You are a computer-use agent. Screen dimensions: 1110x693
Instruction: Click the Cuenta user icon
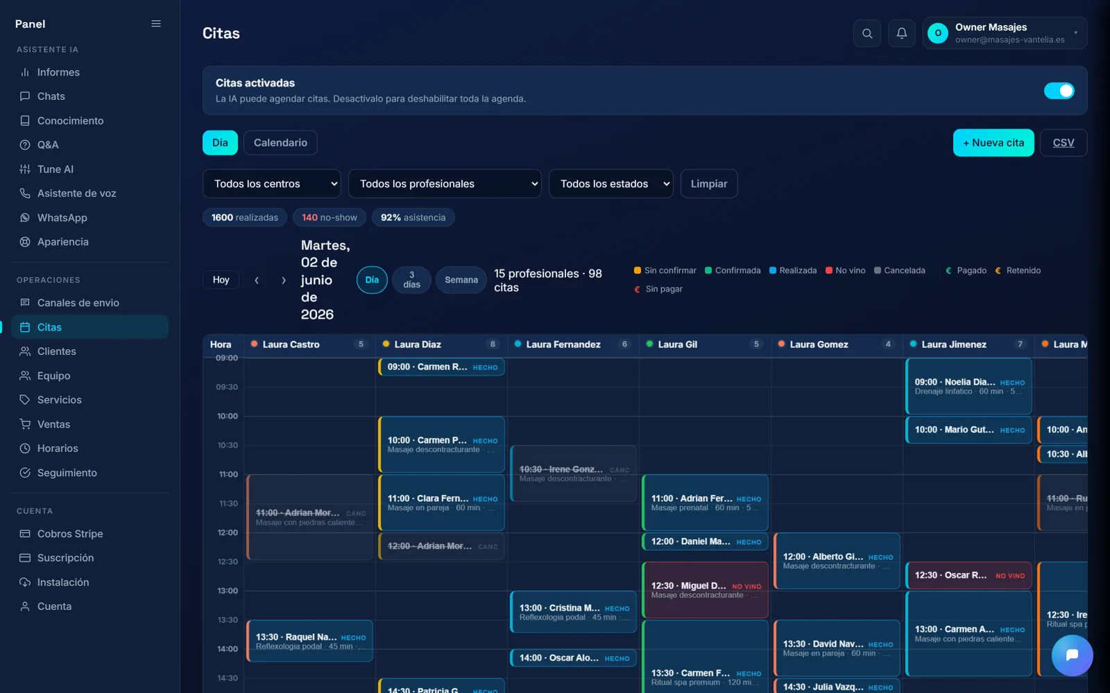(x=25, y=606)
